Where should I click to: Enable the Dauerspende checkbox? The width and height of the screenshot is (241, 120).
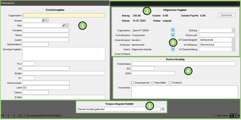[132, 83]
